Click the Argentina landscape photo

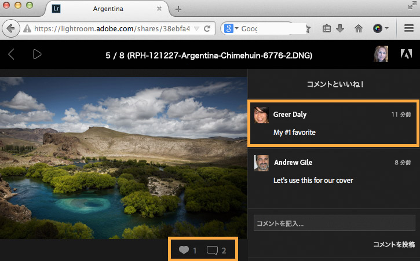click(x=123, y=158)
